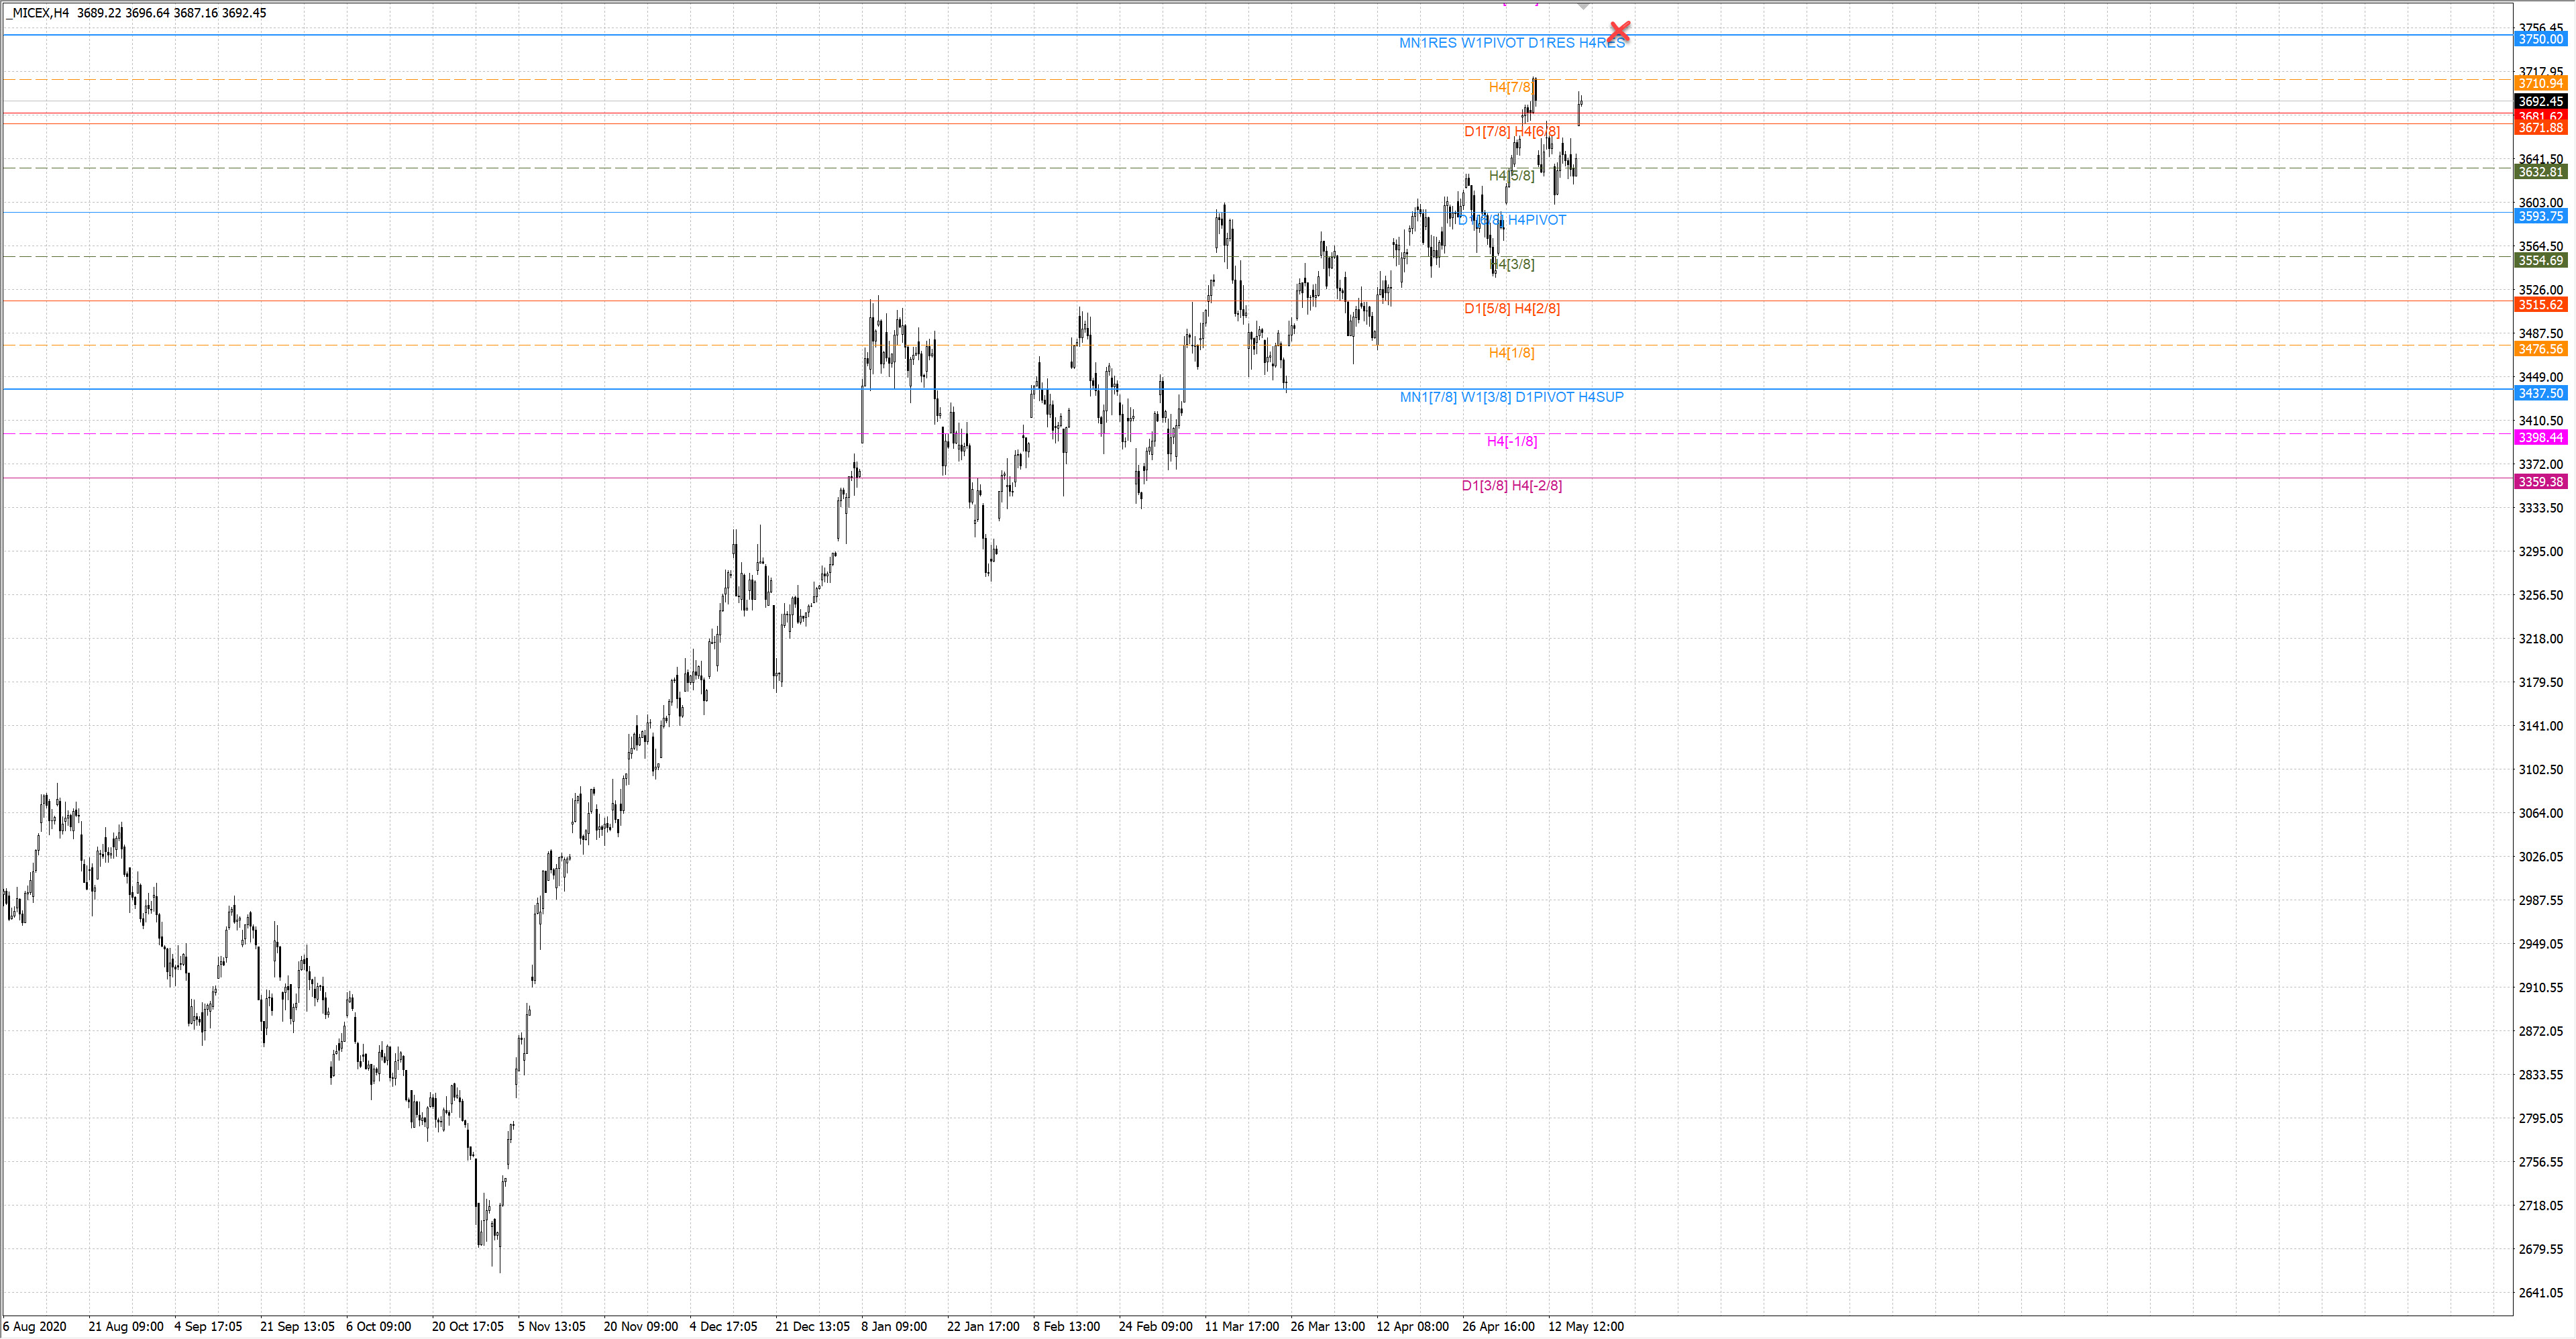Viewport: 2576px width, 1339px height.
Task: Click the 6 Aug 2020 date label
Action: point(35,1326)
